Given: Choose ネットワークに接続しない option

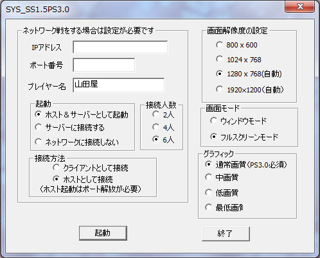Looking at the screenshot, I should coord(76,142).
